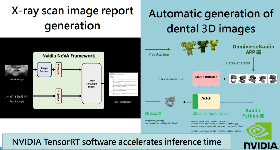The image size is (280, 150).
Task: Click 'ops.mesh.index_vertices_by_faces()' code line
Action: pos(161,123)
